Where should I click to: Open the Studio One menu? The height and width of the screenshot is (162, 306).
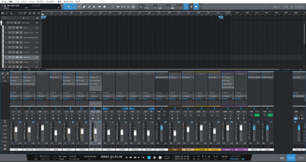pos(68,1)
